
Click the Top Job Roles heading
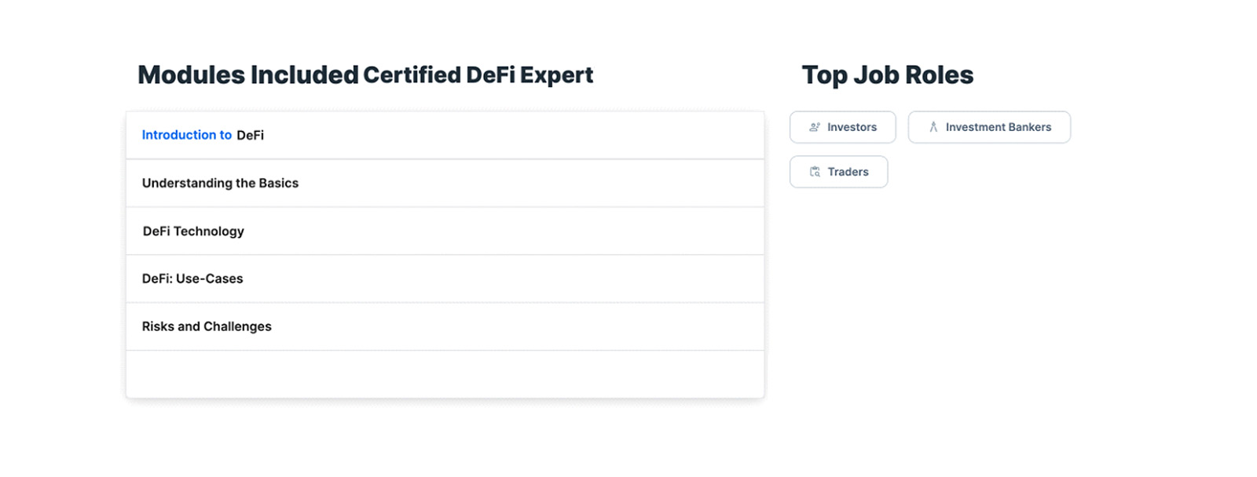[x=887, y=75]
